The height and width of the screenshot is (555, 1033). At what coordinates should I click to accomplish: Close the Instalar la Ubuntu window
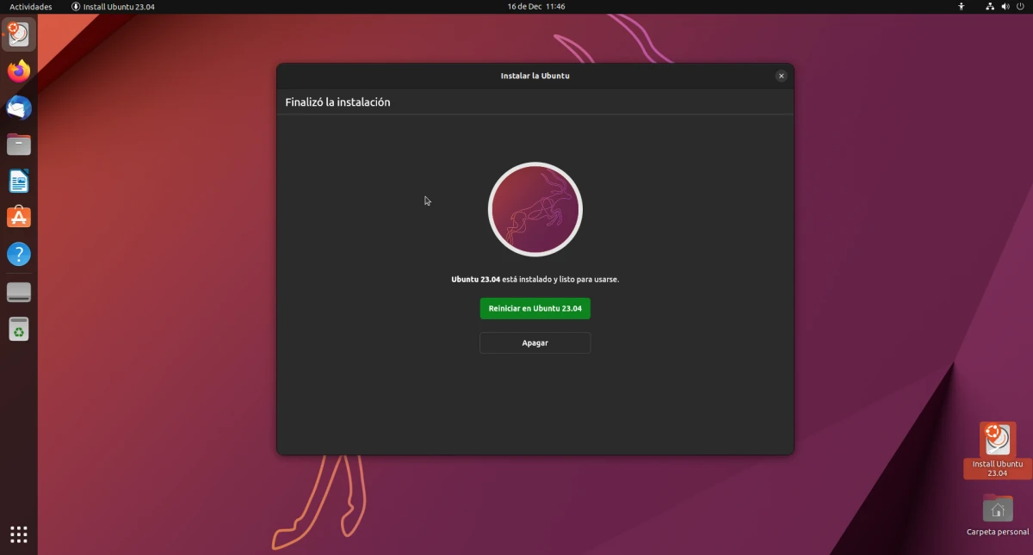(781, 76)
